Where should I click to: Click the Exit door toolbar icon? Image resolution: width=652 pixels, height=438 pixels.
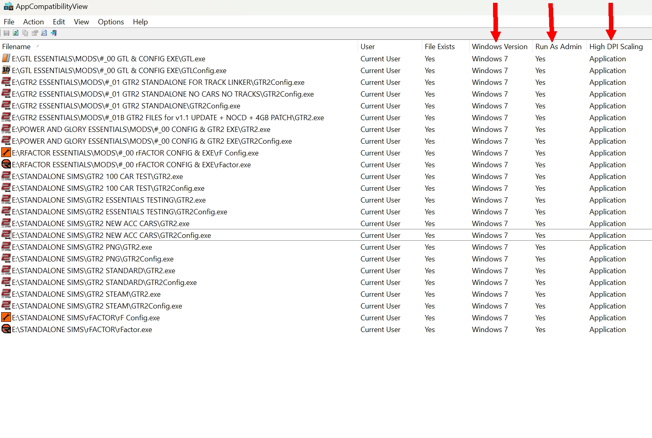(54, 33)
